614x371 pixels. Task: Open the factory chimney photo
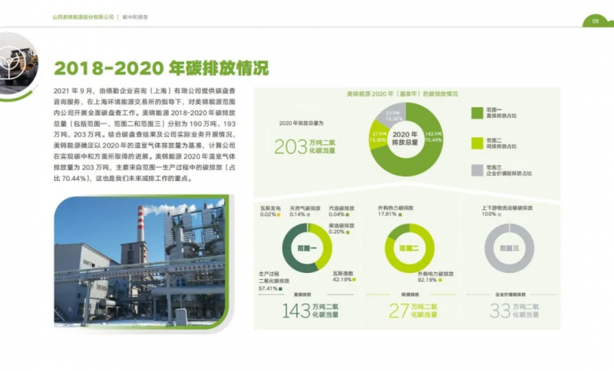pyautogui.click(x=141, y=261)
